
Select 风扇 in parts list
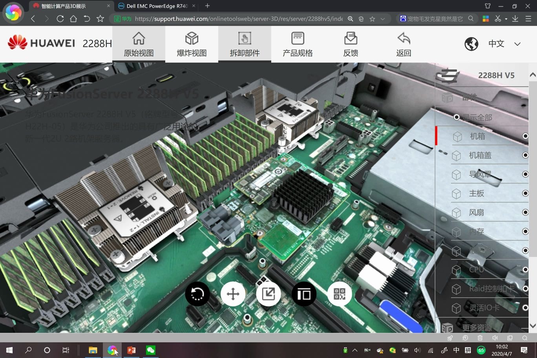point(477,212)
